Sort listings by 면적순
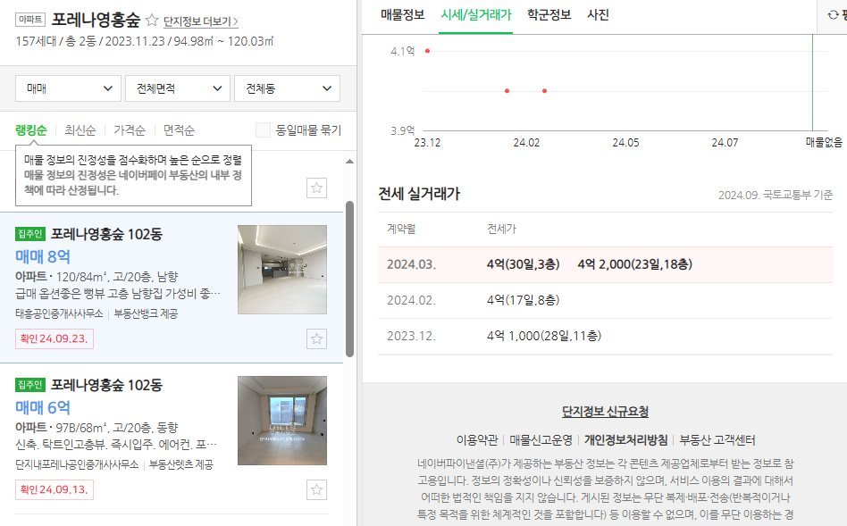 tap(179, 130)
